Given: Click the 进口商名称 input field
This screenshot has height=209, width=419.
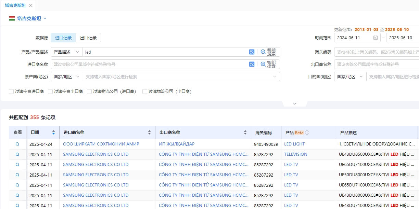Looking at the screenshot, I should tap(150, 64).
